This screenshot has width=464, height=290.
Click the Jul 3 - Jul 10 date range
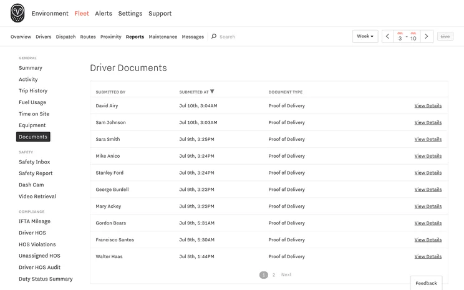(x=407, y=36)
